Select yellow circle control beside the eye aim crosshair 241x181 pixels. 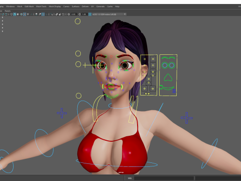pos(78,64)
